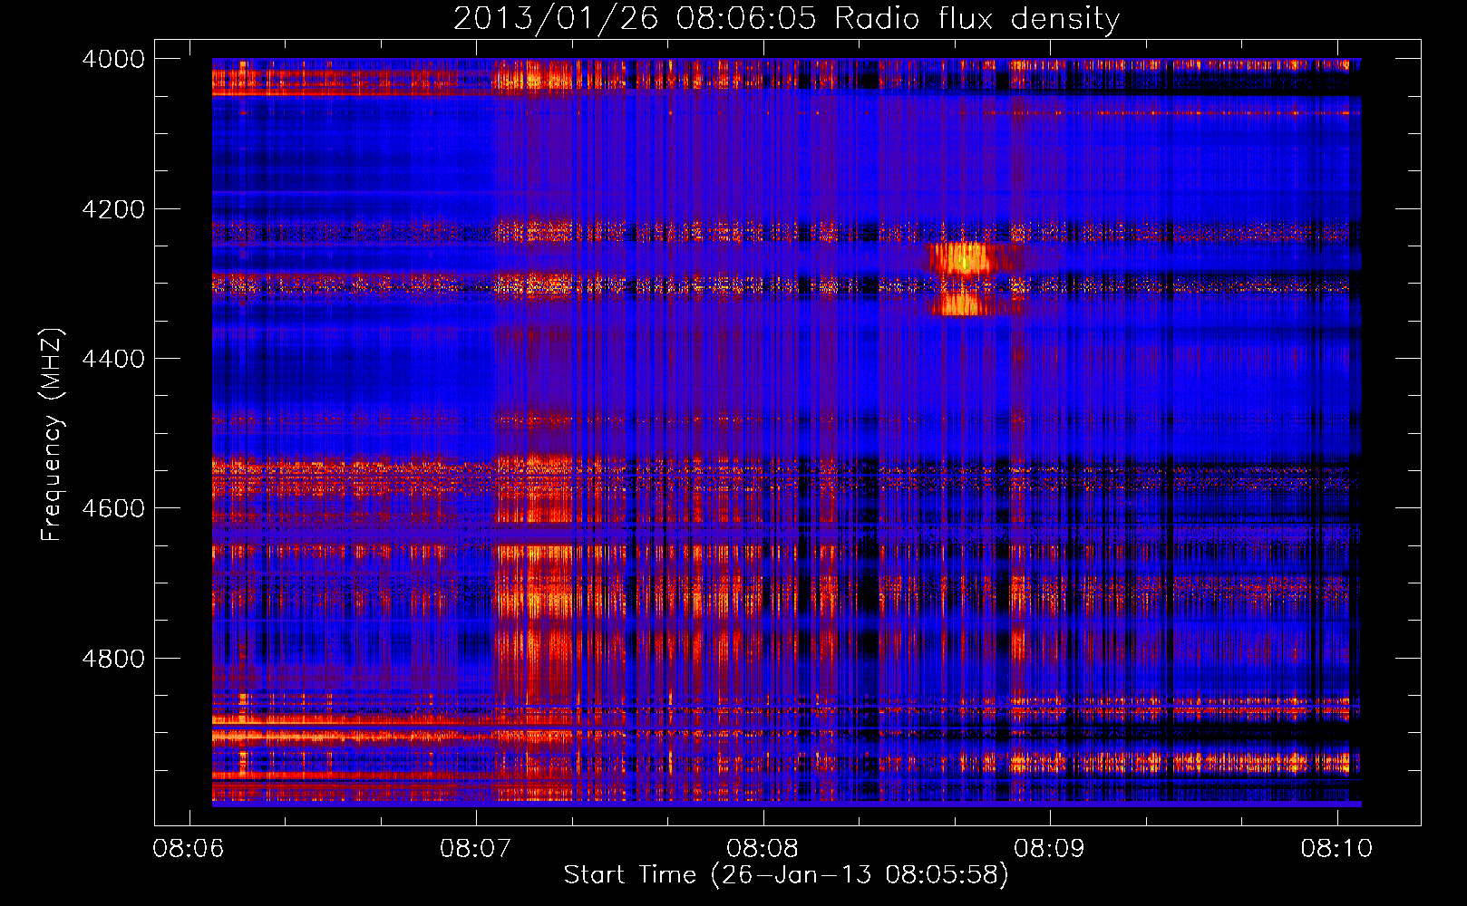Click the bright yellow burst near 4270 MHz
This screenshot has width=1467, height=906.
[x=963, y=259]
